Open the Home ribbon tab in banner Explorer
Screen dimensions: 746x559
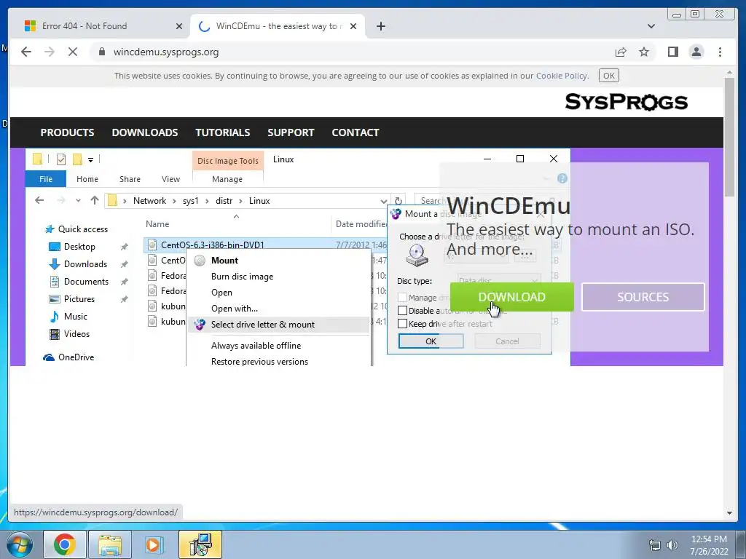click(87, 179)
